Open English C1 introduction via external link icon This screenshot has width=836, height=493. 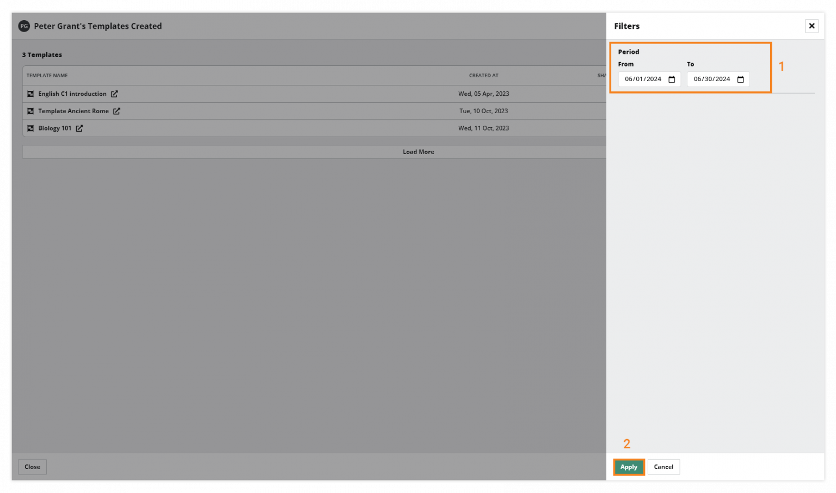114,94
